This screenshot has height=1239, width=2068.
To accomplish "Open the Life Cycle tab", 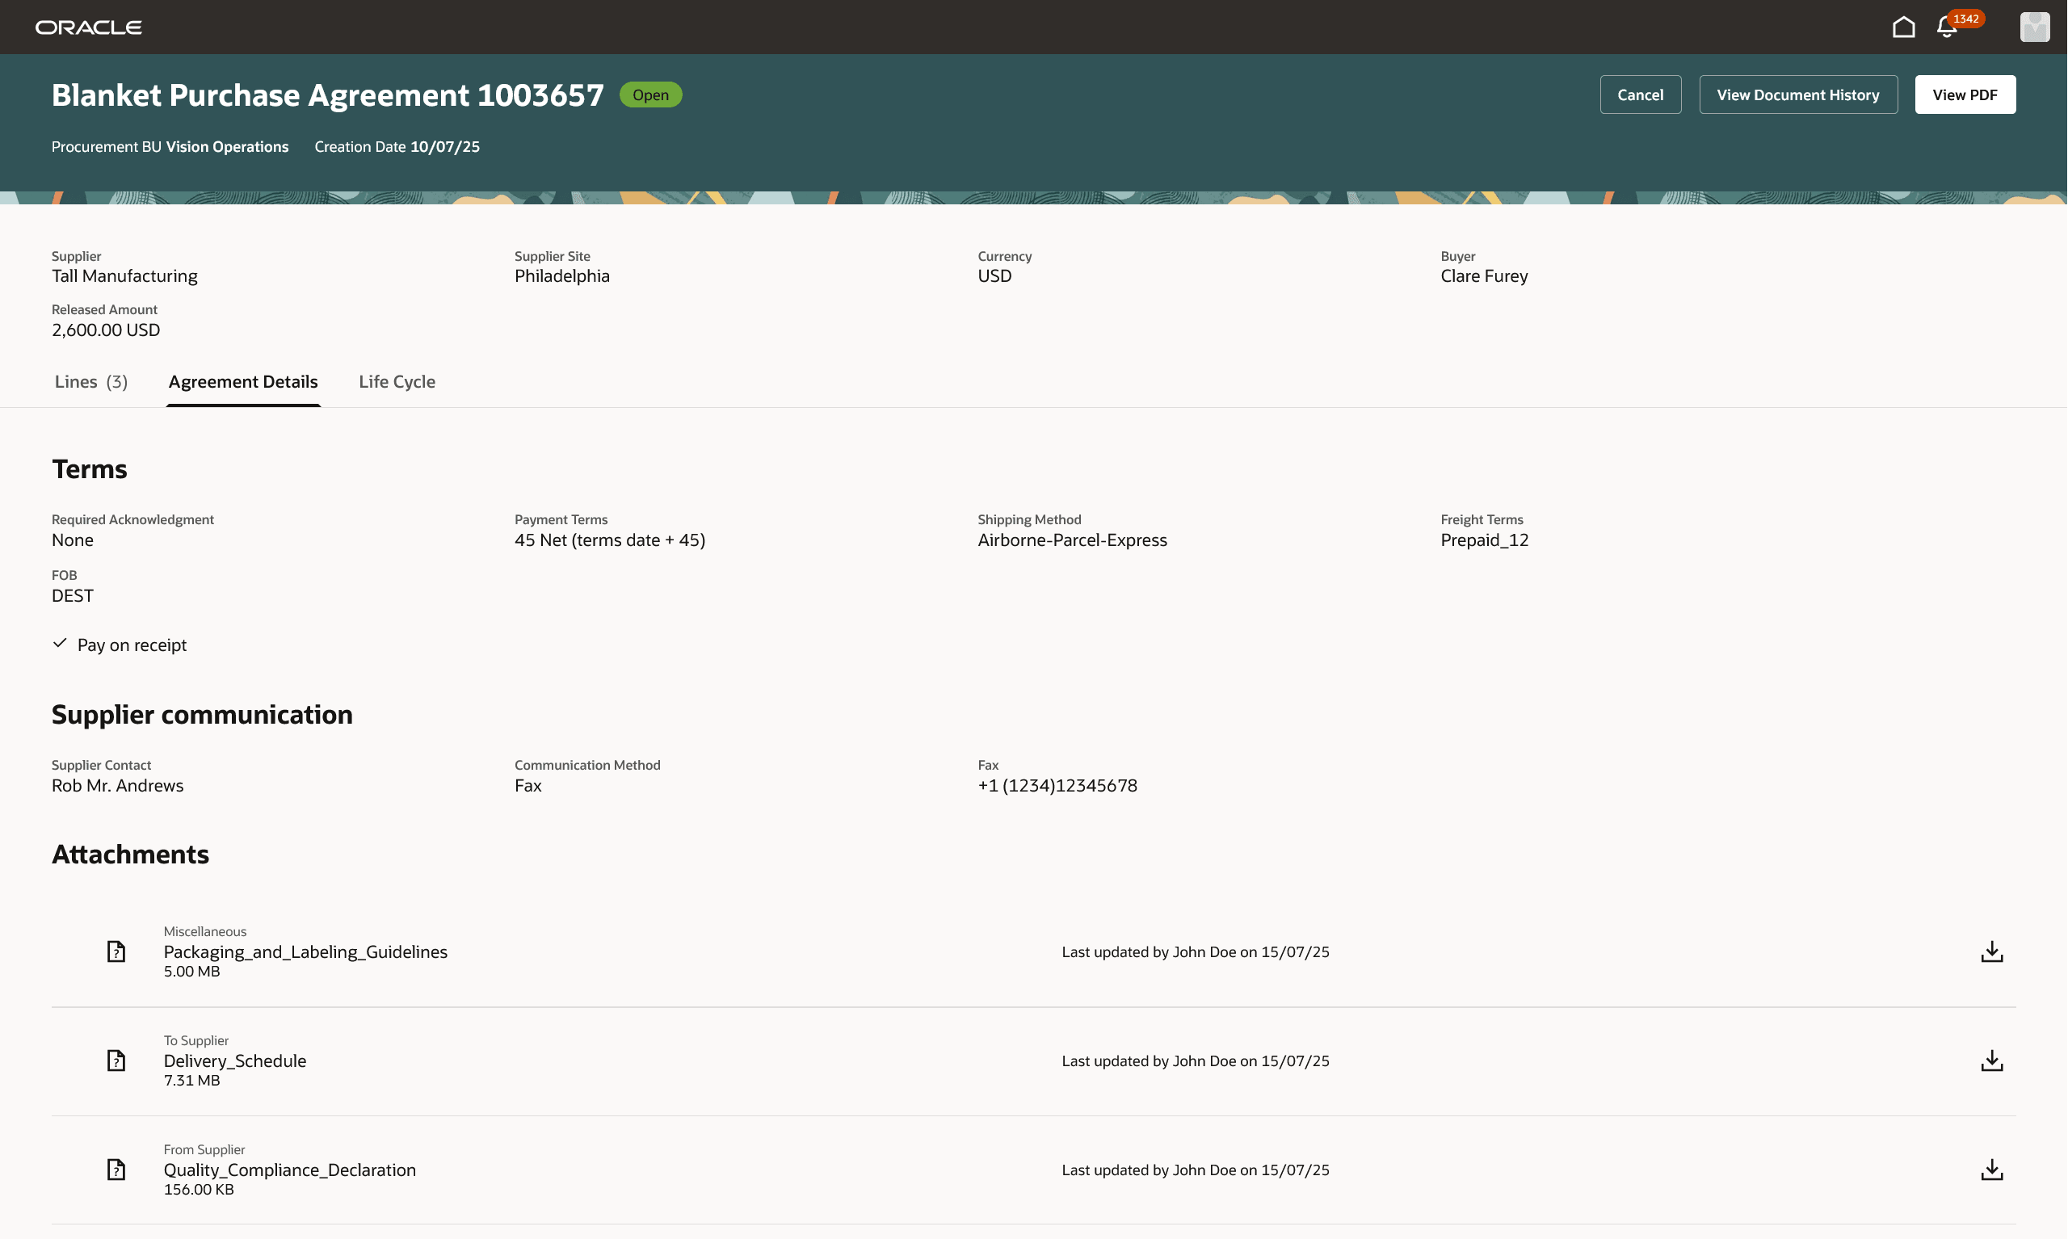I will 397,381.
